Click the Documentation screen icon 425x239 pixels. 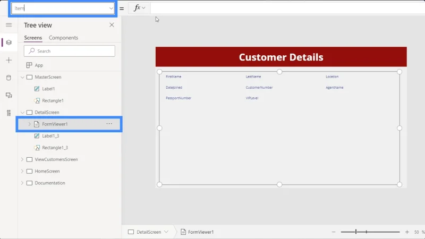(x=29, y=183)
